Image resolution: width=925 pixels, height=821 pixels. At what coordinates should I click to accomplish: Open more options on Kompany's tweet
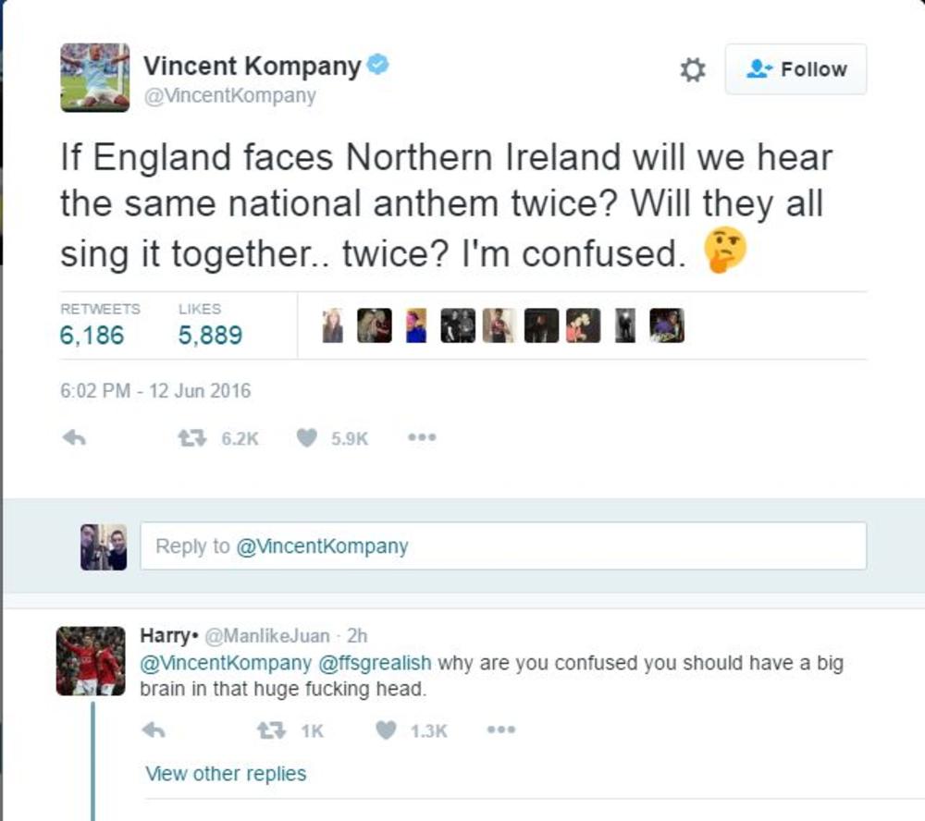422,439
